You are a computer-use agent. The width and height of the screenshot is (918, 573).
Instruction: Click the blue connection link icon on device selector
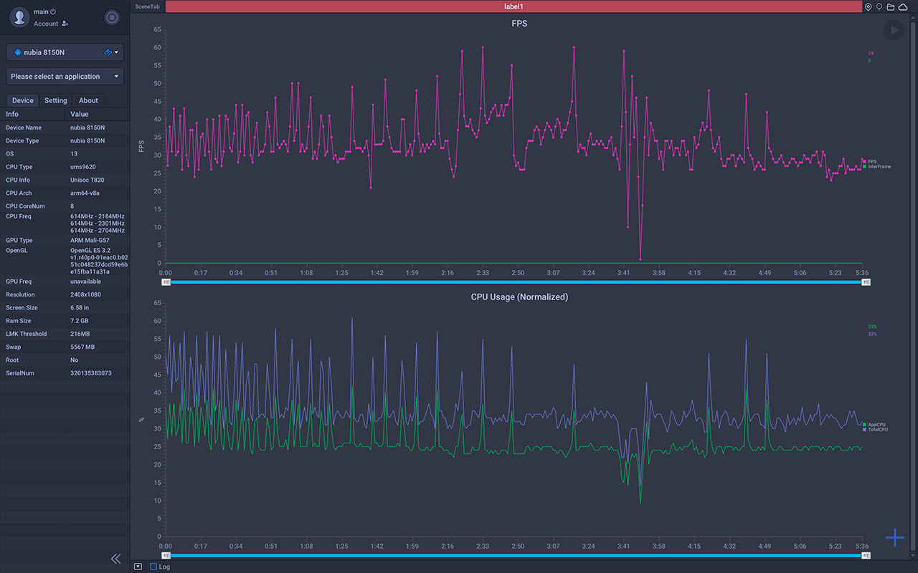click(108, 52)
